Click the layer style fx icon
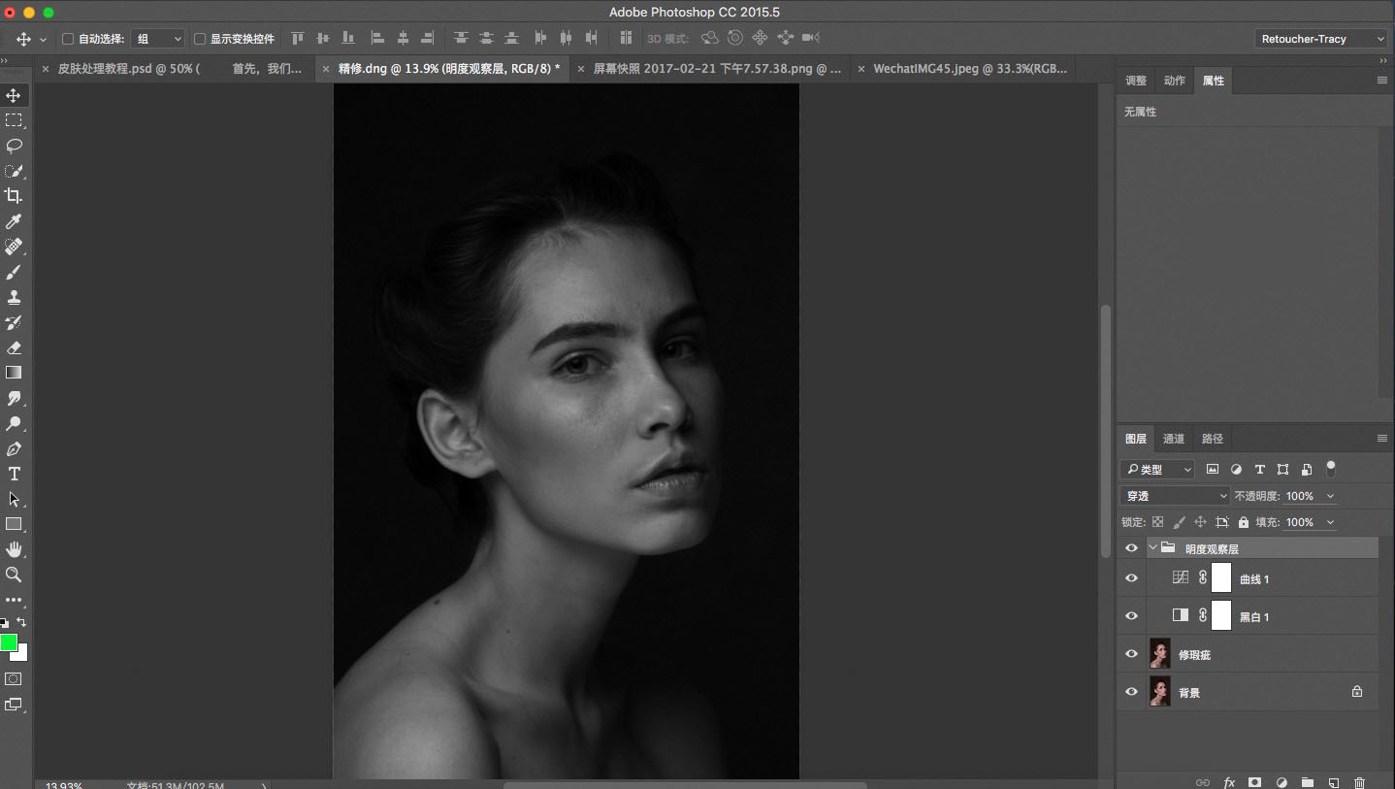The height and width of the screenshot is (789, 1395). 1229,782
